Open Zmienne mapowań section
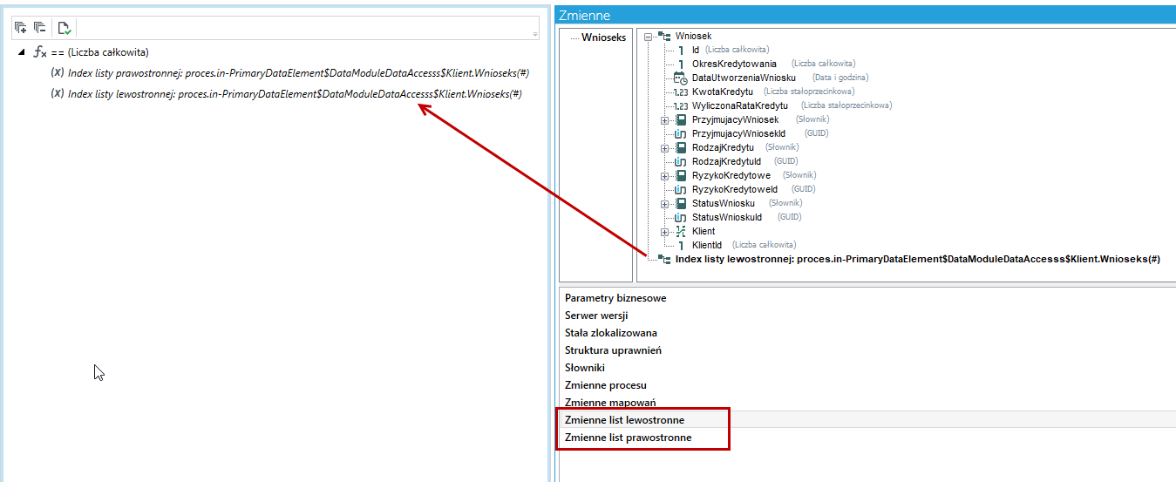Image resolution: width=1176 pixels, height=482 pixels. pos(610,403)
